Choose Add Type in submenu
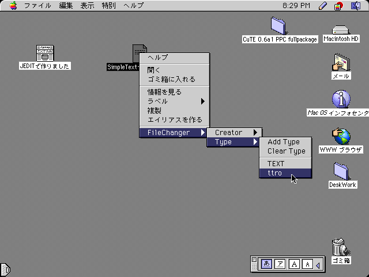This screenshot has height=277, width=369. tap(285, 142)
